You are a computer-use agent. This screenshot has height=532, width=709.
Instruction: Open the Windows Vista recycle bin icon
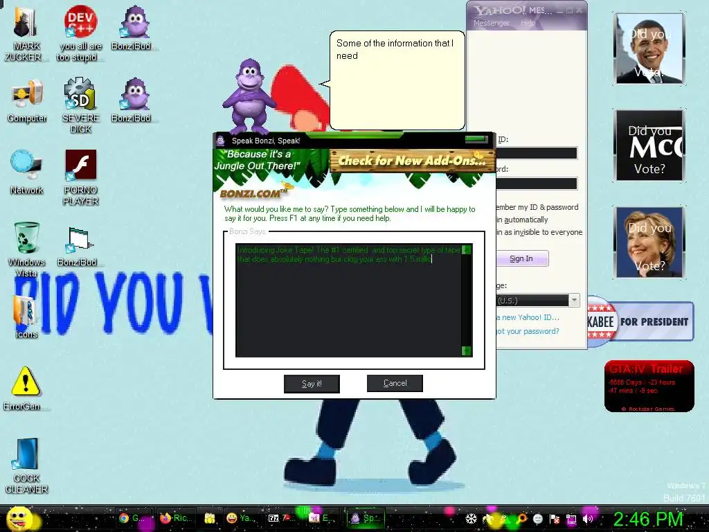click(26, 249)
